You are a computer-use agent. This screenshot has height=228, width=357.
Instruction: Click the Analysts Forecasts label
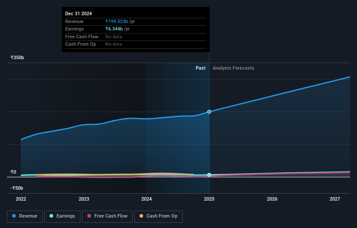click(x=234, y=68)
